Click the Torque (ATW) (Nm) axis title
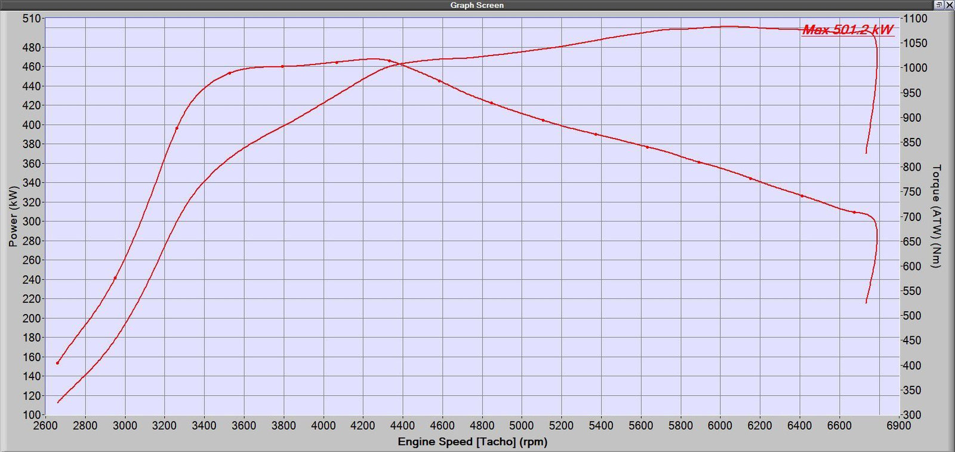Image resolution: width=955 pixels, height=452 pixels. (936, 216)
